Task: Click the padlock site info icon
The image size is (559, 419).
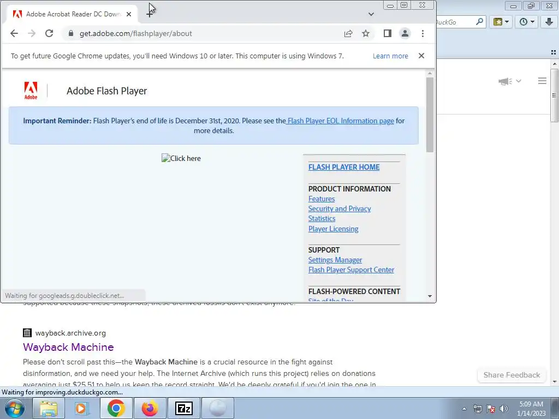Action: pyautogui.click(x=71, y=33)
